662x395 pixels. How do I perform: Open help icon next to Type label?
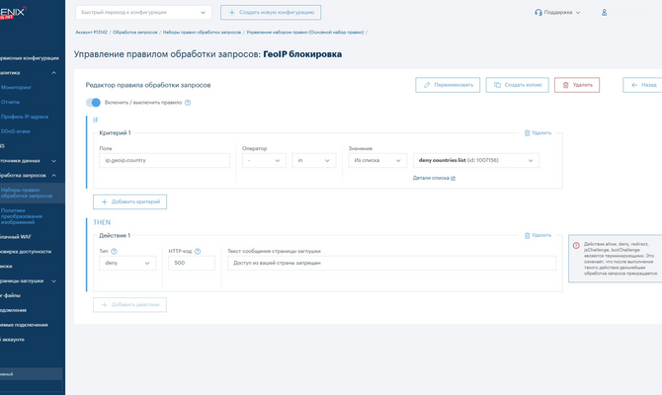[x=114, y=251]
